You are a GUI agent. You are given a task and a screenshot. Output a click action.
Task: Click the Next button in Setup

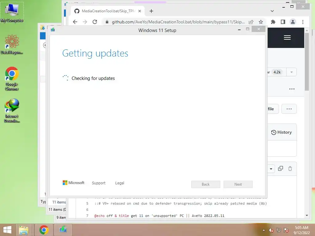[x=238, y=184]
